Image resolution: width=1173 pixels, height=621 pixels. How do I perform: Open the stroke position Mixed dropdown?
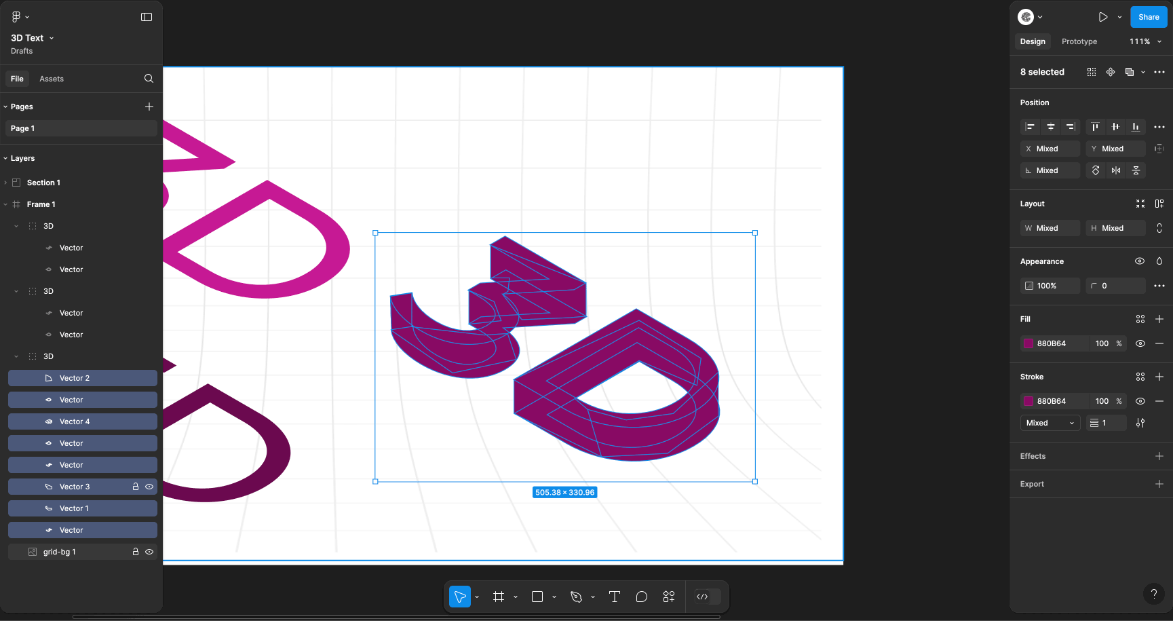1050,423
